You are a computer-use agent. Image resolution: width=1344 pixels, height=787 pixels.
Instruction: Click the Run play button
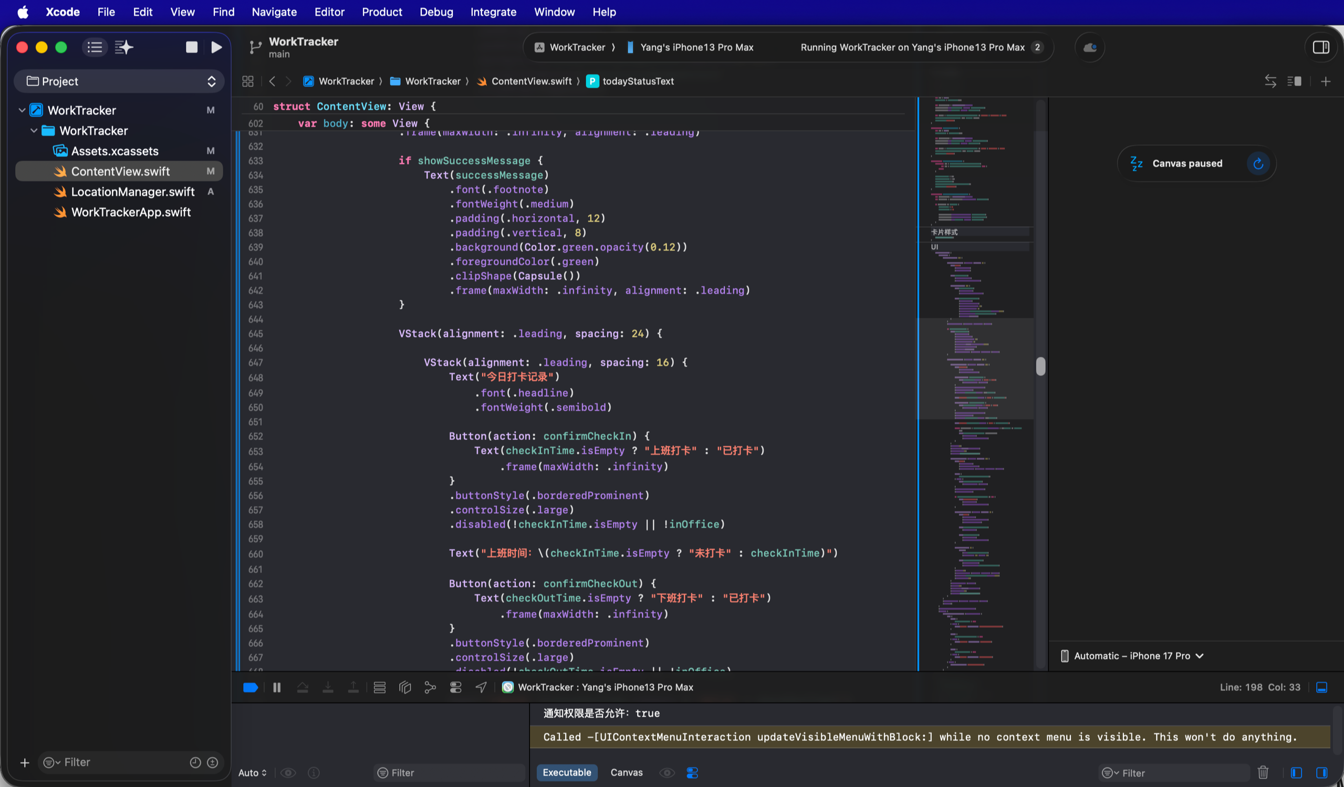[216, 47]
